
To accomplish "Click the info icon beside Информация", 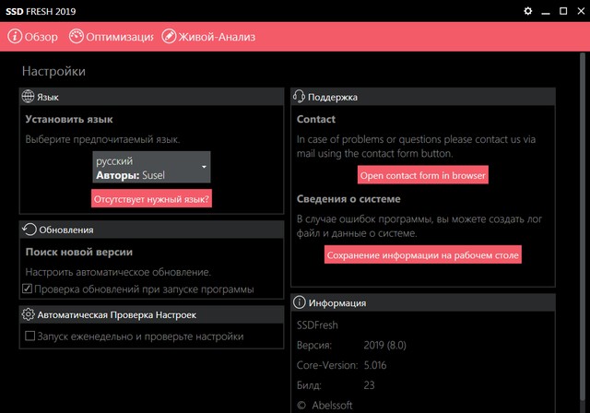I will [x=299, y=302].
